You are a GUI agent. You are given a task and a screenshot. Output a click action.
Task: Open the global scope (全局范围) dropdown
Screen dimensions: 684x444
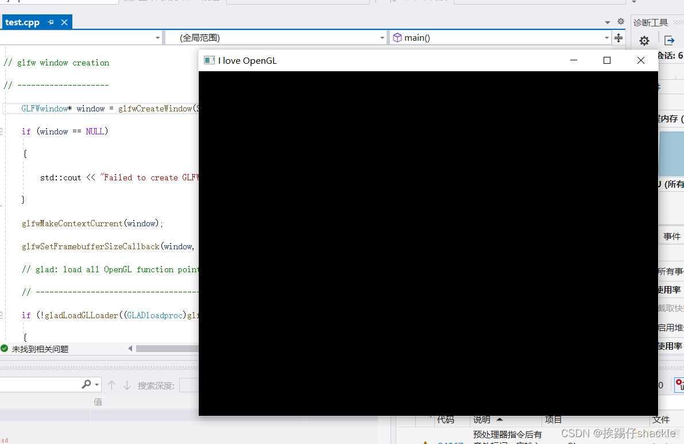click(276, 38)
